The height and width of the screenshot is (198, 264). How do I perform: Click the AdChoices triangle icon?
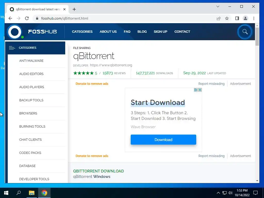tap(196, 90)
